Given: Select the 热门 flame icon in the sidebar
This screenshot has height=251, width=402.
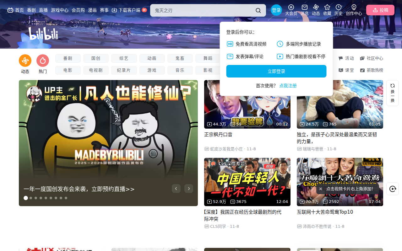Looking at the screenshot, I should tap(43, 60).
